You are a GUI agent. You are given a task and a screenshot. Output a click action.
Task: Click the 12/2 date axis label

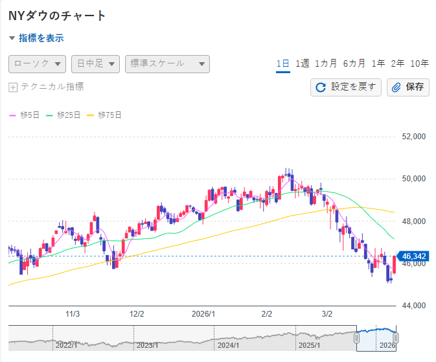137,314
